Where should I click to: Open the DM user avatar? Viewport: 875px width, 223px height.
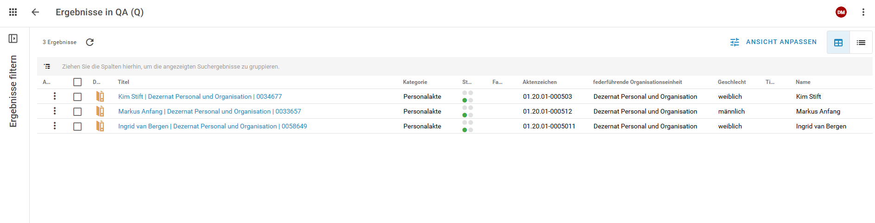pos(841,12)
